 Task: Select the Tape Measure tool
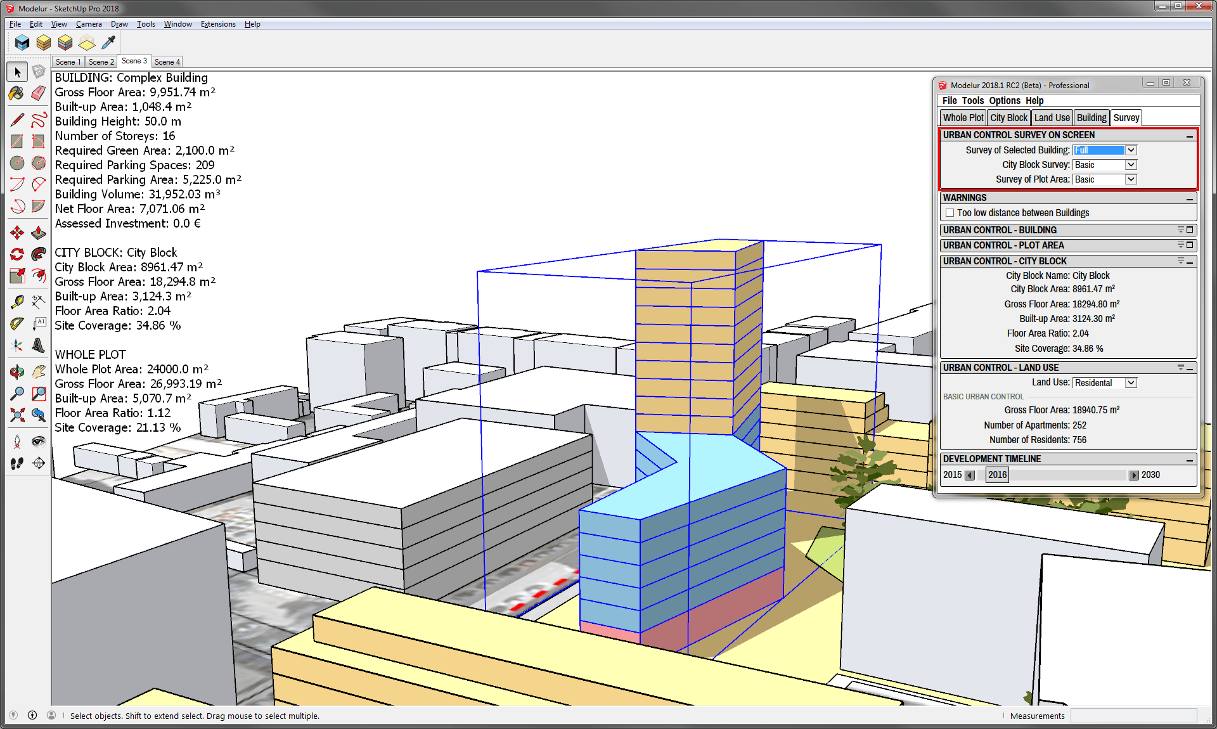pyautogui.click(x=16, y=302)
